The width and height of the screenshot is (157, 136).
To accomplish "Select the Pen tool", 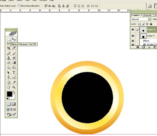I will [x=9, y=77].
